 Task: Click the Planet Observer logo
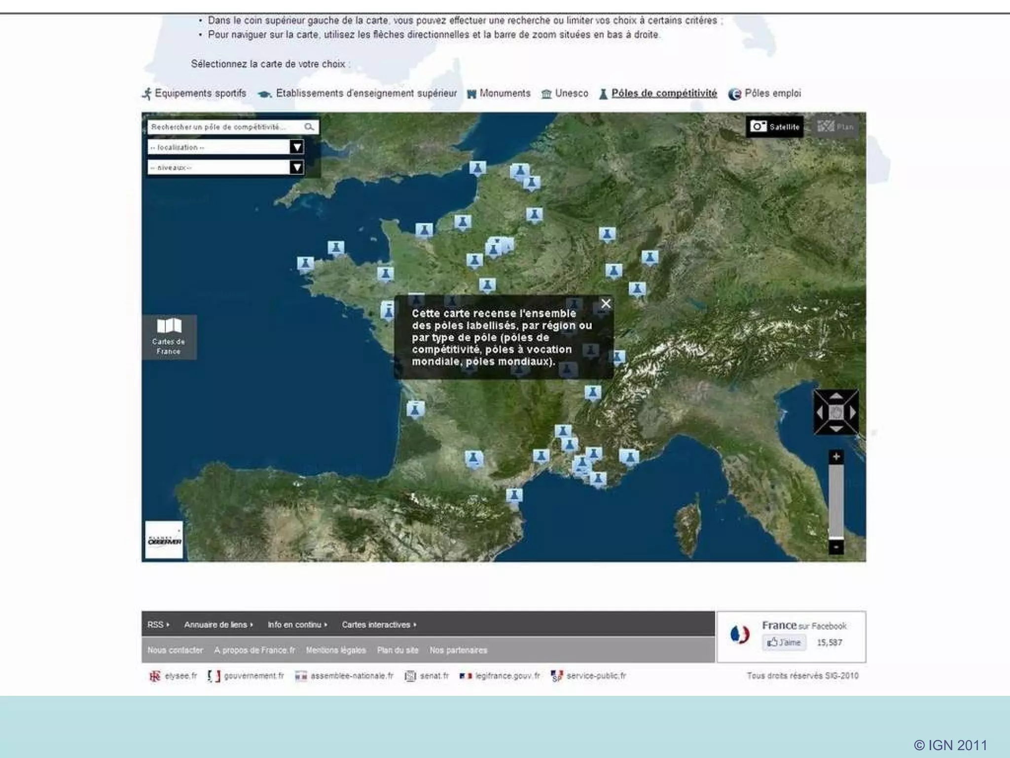164,540
